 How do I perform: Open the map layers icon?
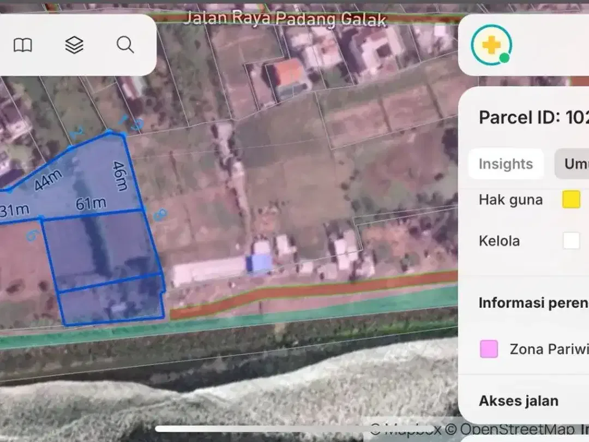74,45
